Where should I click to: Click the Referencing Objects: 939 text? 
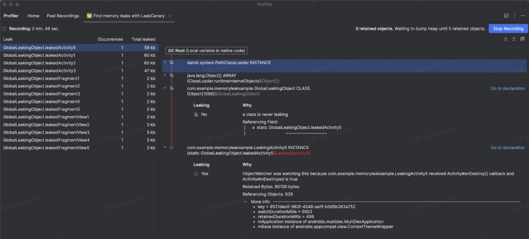pyautogui.click(x=267, y=194)
